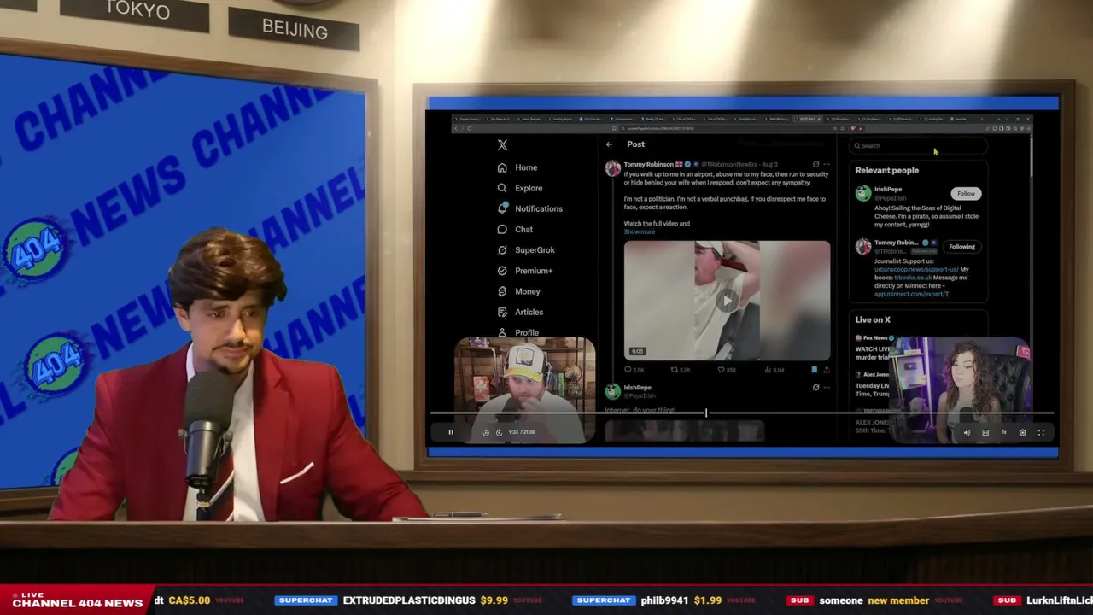Open the video player settings gear
This screenshot has height=615, width=1093.
[x=1022, y=433]
